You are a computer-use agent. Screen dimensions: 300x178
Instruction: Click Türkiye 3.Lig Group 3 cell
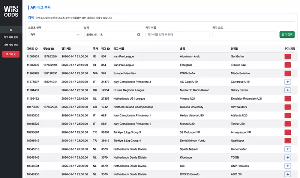[x=127, y=132]
